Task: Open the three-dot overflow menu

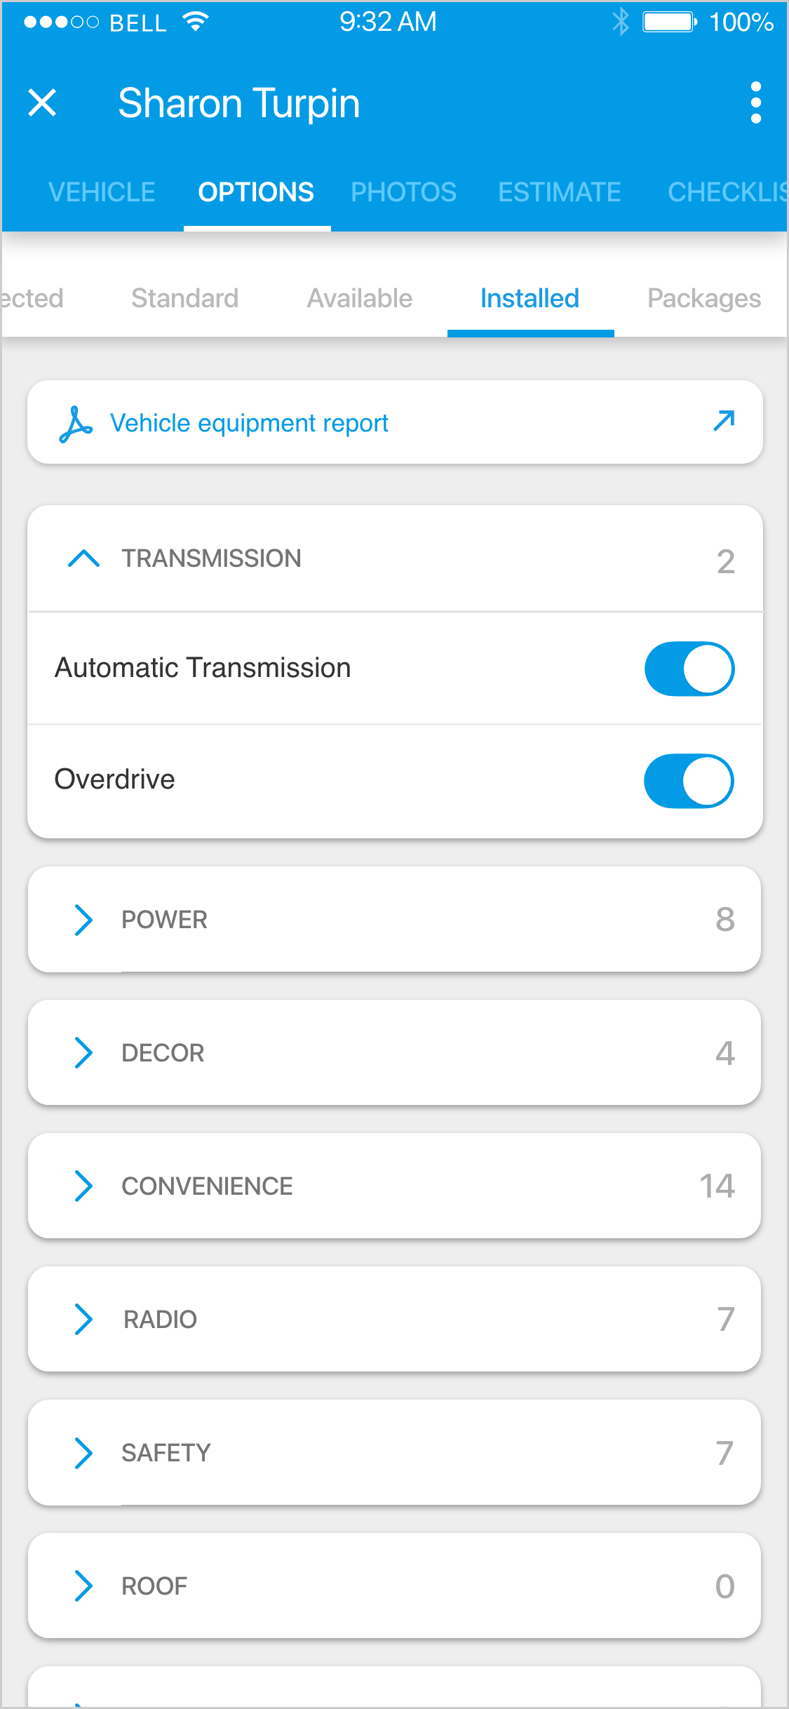Action: point(755,103)
